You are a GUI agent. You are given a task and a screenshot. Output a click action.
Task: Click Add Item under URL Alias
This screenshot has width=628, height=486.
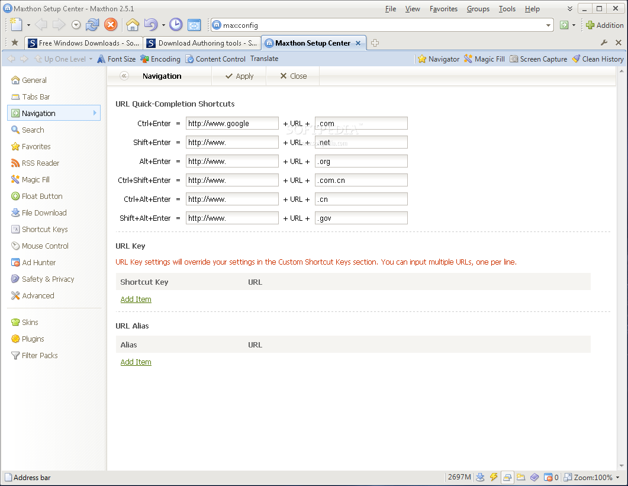click(x=136, y=362)
